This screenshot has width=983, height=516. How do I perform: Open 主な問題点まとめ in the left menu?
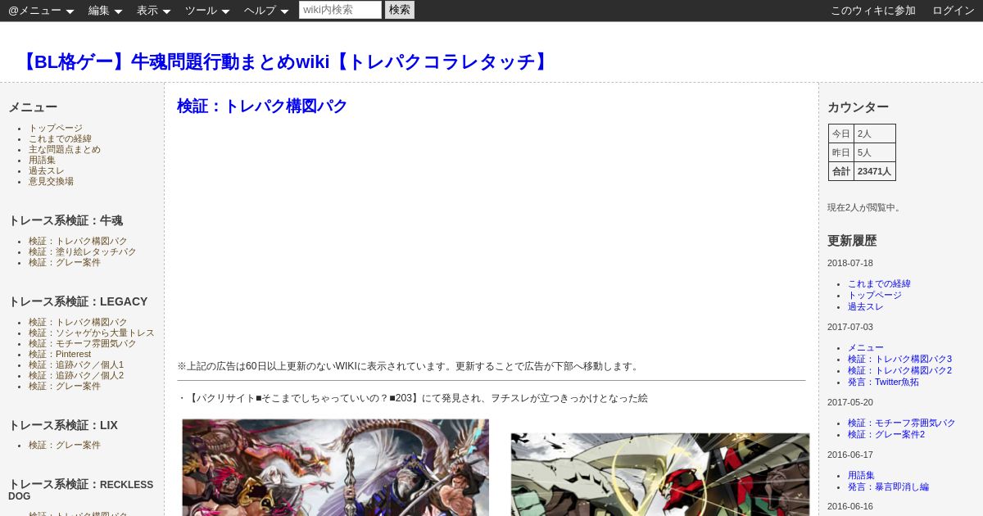pos(65,150)
